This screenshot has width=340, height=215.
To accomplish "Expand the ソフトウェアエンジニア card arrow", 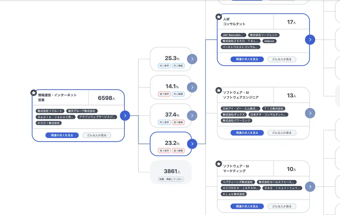I will pyautogui.click(x=310, y=113).
